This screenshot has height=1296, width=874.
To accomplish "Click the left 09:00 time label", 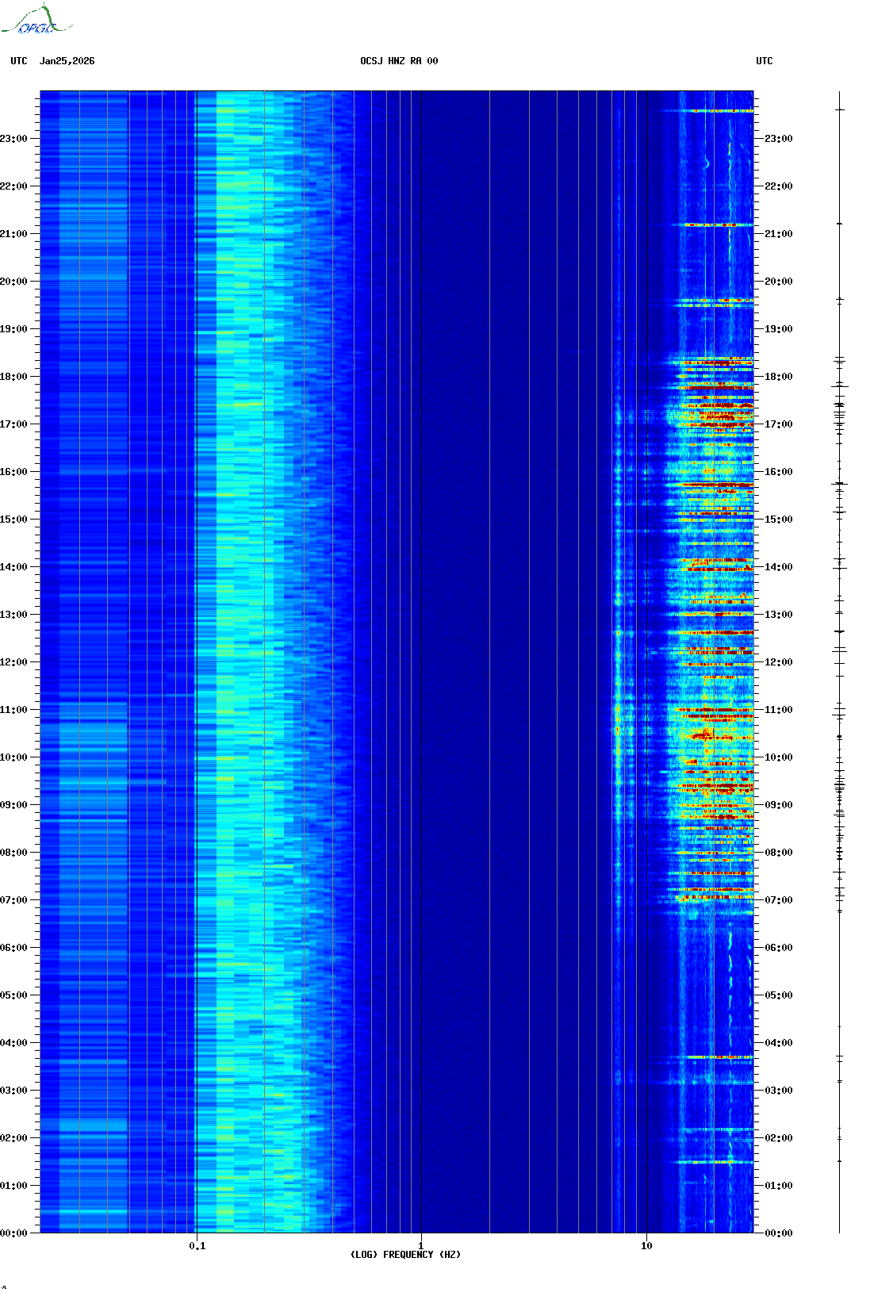I will (x=13, y=805).
